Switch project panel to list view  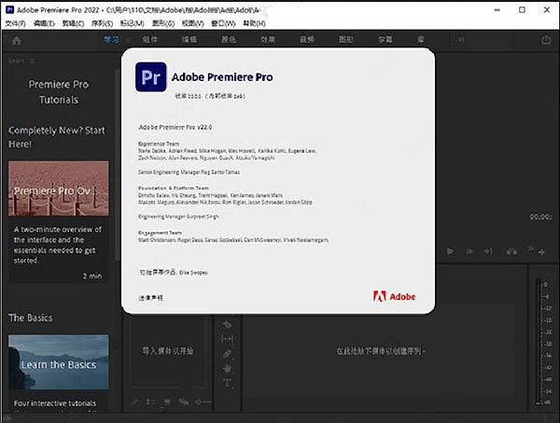pos(149,403)
